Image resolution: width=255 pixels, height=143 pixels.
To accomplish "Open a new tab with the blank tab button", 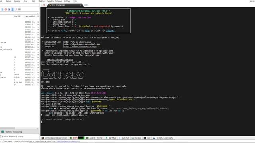I will click(x=86, y=5).
